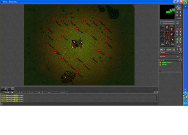
Task: Enable balanced fight mode
Action: tap(177, 32)
